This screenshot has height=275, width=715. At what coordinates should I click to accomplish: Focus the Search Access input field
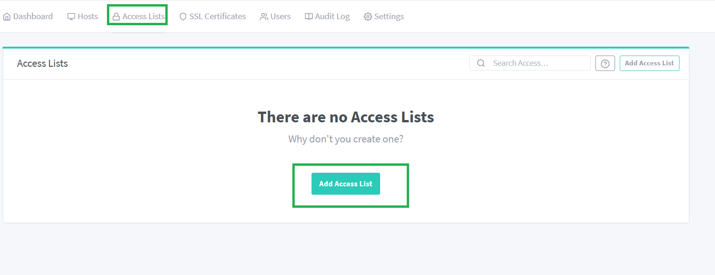(530, 63)
